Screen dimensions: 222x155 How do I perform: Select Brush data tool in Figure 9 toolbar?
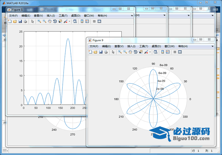146,52
